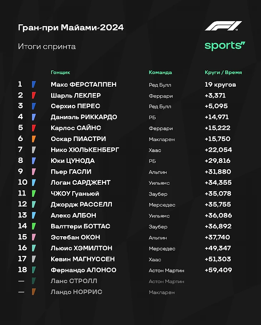
Task: Click dark green Aston Martin flag beside Алонсо
Action: tap(34, 270)
